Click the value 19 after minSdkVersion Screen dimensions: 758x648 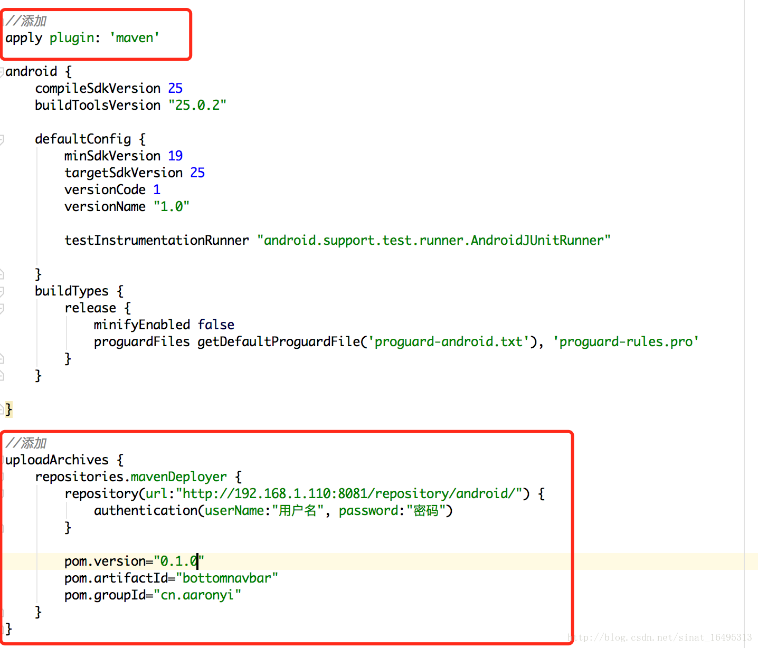[175, 156]
